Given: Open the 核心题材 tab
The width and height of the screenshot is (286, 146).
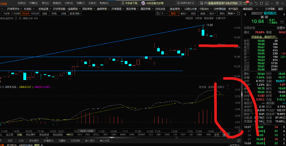Looking at the screenshot, I should (89, 141).
